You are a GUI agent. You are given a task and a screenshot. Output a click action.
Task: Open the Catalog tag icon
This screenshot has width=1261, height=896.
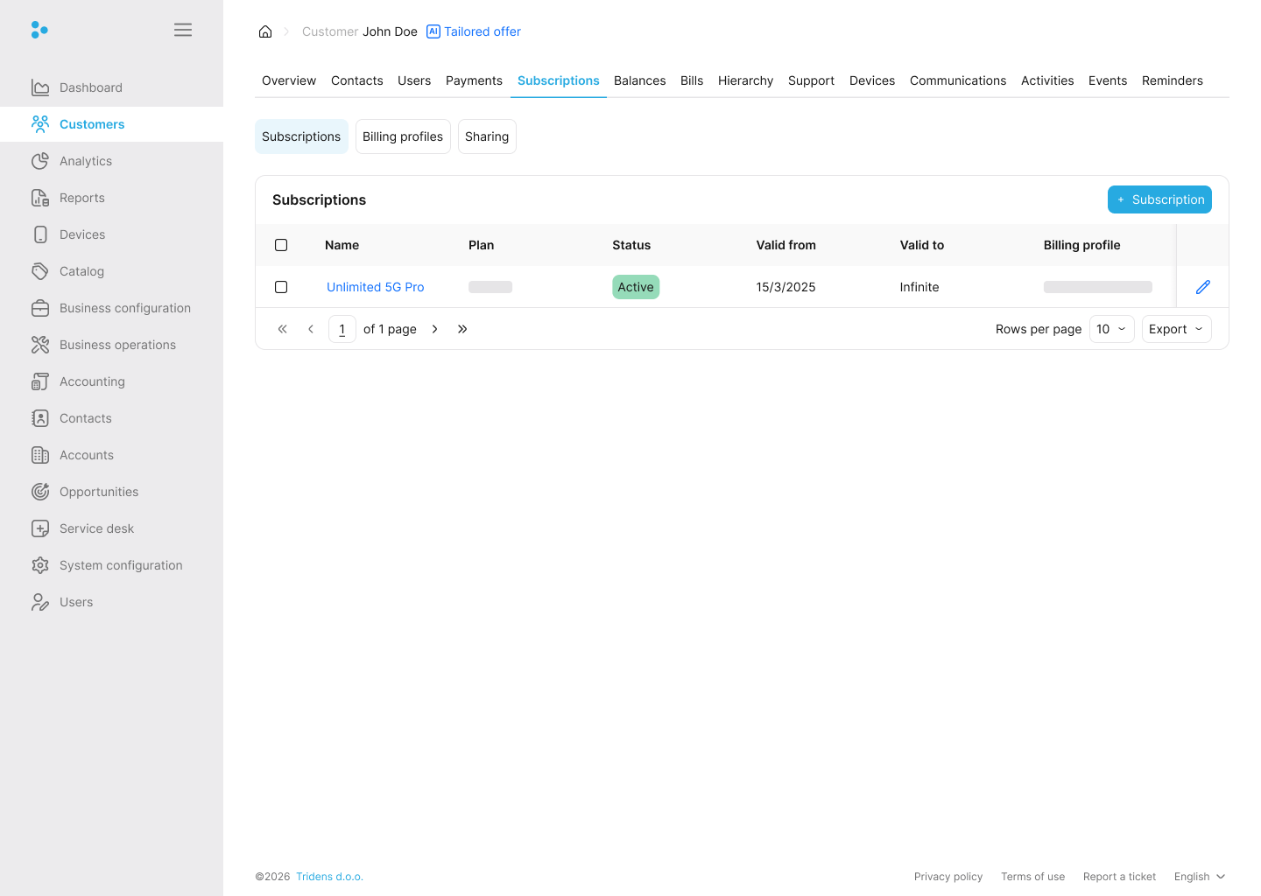click(x=40, y=271)
